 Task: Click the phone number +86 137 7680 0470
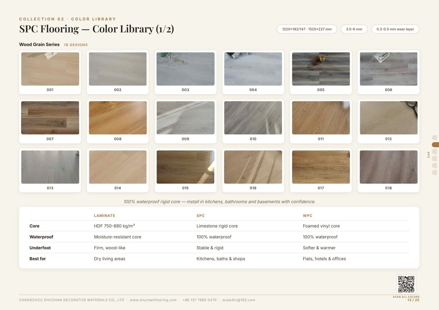(x=200, y=300)
